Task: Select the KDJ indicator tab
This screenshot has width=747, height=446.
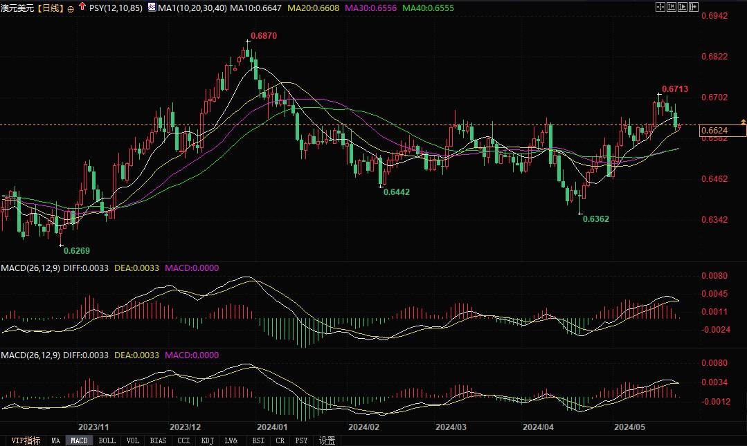Action: pos(206,440)
